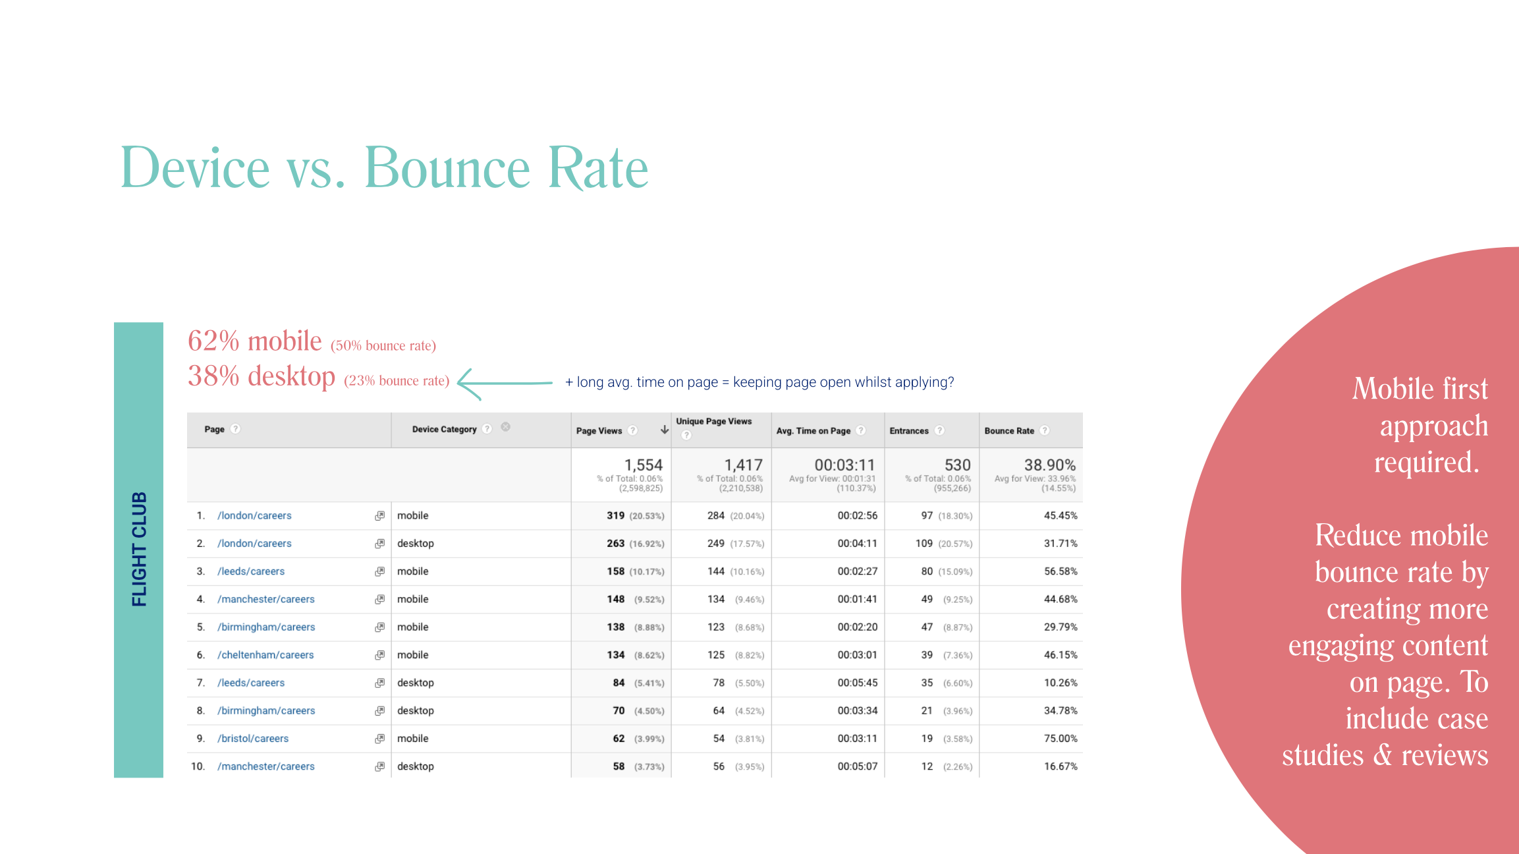Open the /leeds/careers link in row 3
Viewport: 1519px width, 854px height.
[251, 571]
